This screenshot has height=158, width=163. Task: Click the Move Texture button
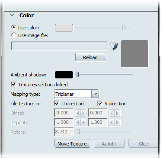click(72, 143)
